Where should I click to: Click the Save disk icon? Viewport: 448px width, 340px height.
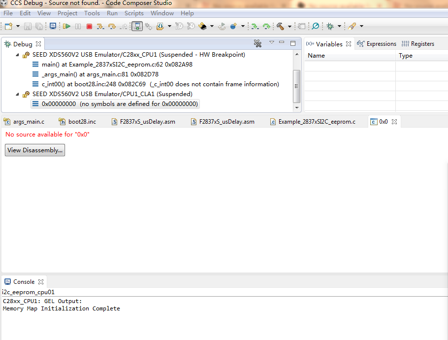(28, 26)
